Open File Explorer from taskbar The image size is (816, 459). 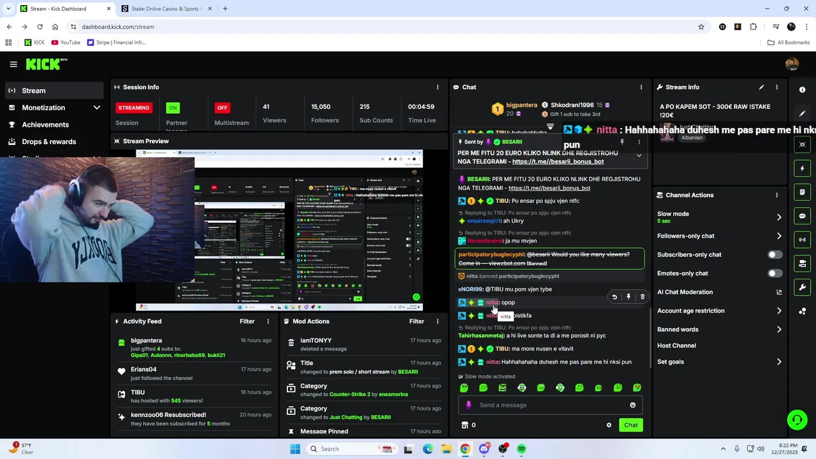click(446, 449)
